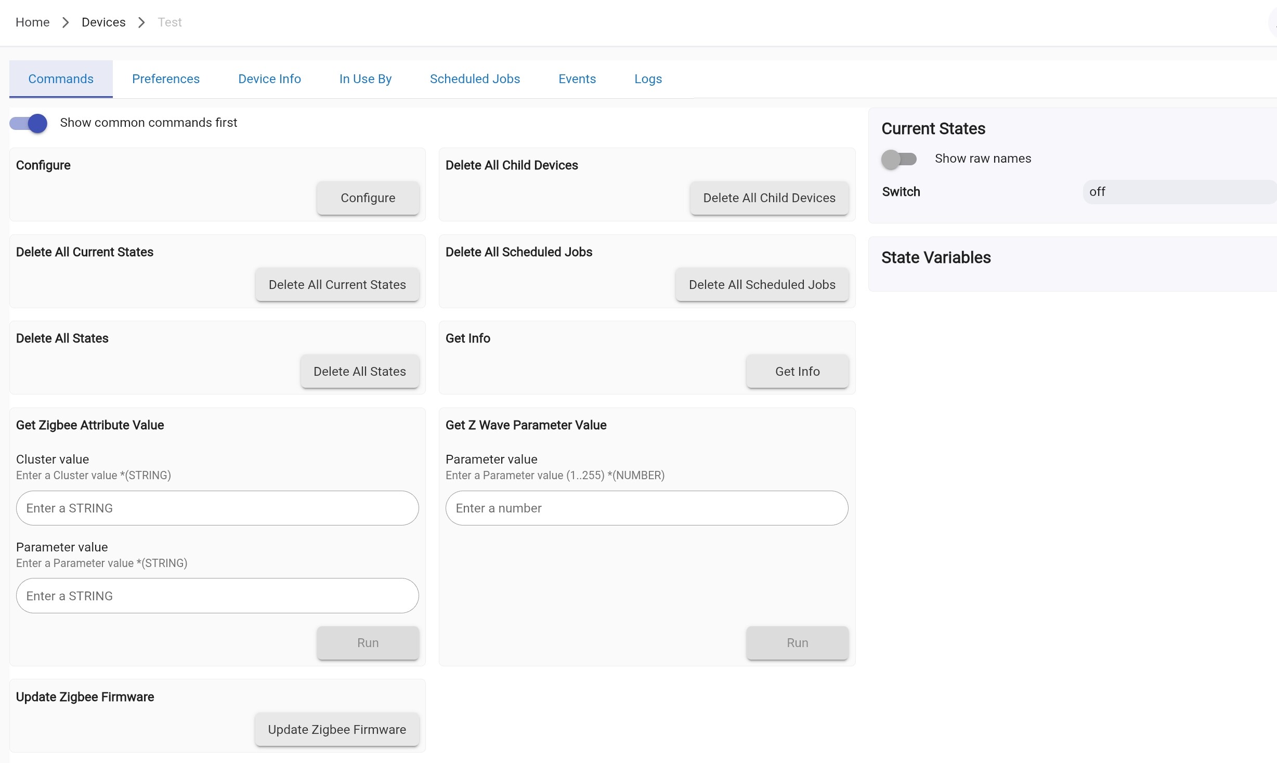The width and height of the screenshot is (1277, 763).
Task: Navigate to Devices breadcrumb
Action: (103, 22)
